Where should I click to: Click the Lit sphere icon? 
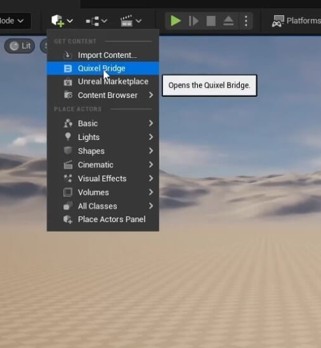pos(14,46)
